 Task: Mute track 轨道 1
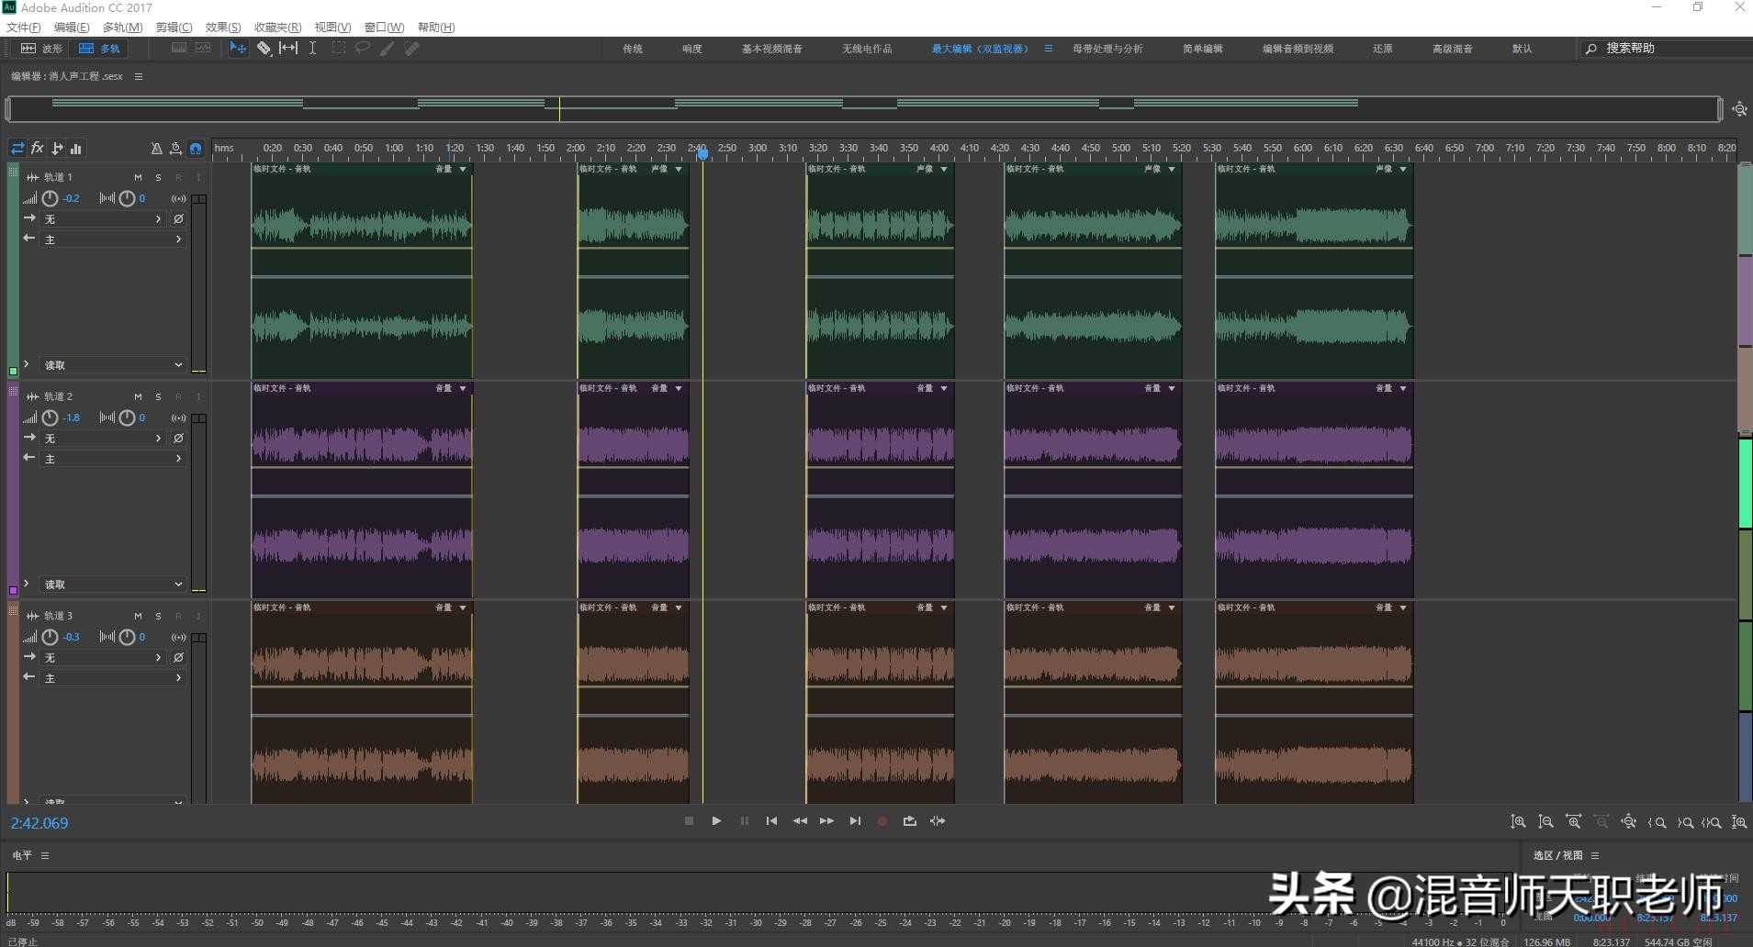138,177
